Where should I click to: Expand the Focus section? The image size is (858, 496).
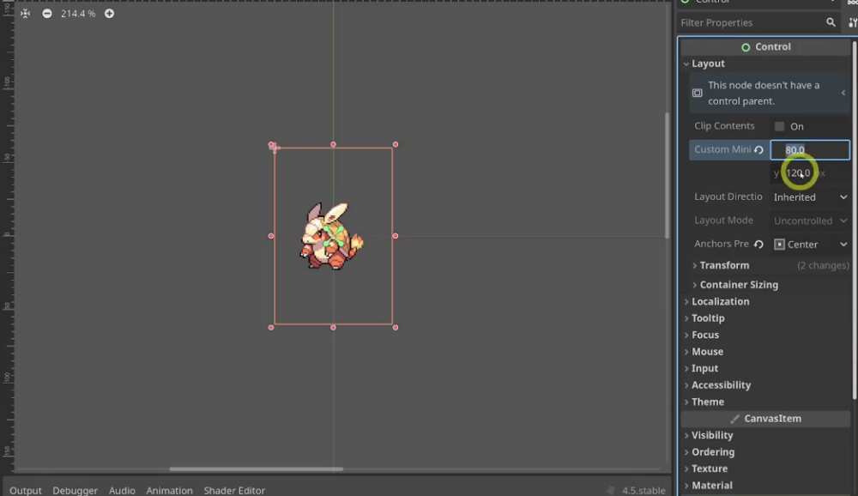704,335
